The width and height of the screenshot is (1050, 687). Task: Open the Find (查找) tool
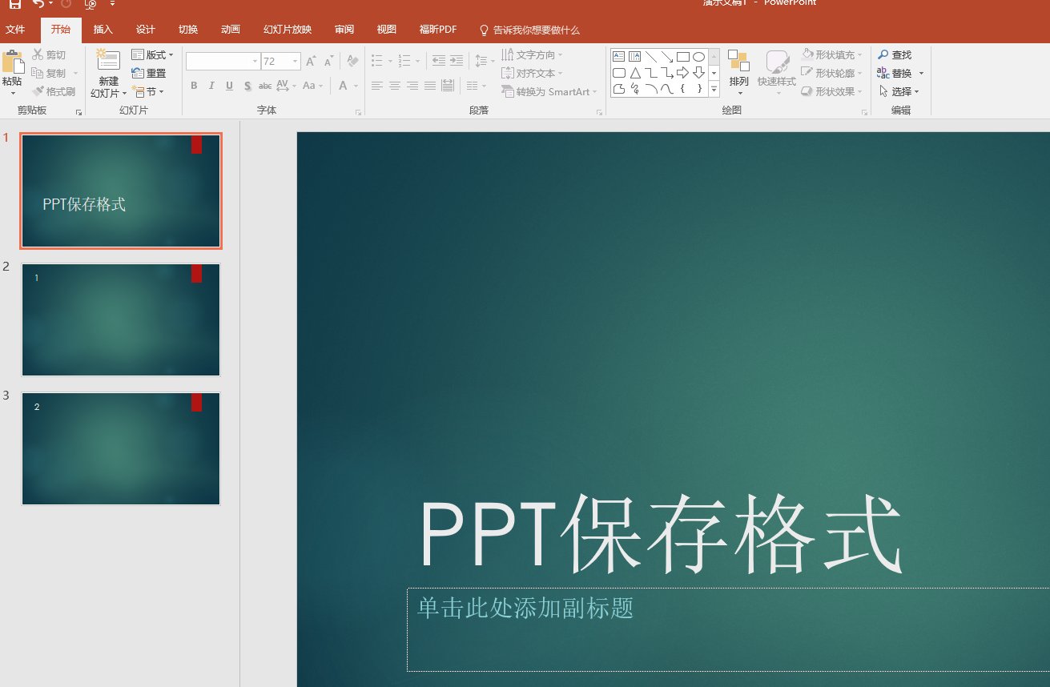click(895, 54)
